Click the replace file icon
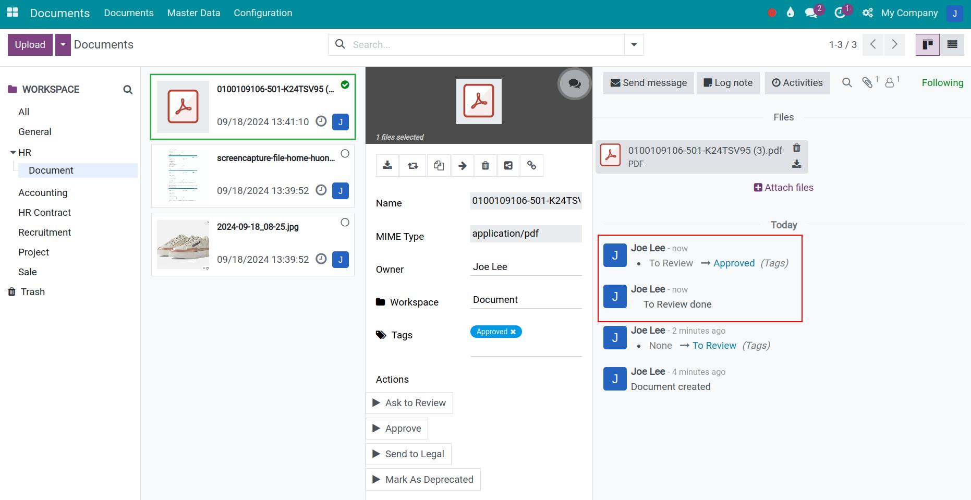Image resolution: width=971 pixels, height=500 pixels. pyautogui.click(x=412, y=166)
